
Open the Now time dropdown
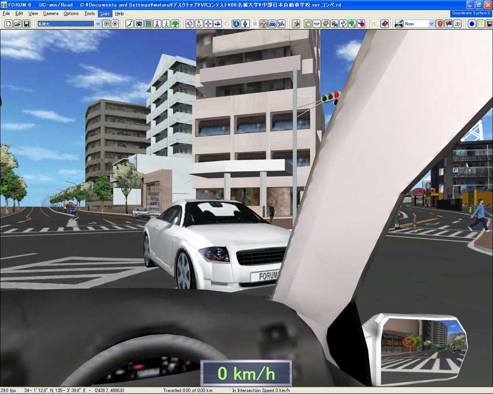[x=431, y=24]
